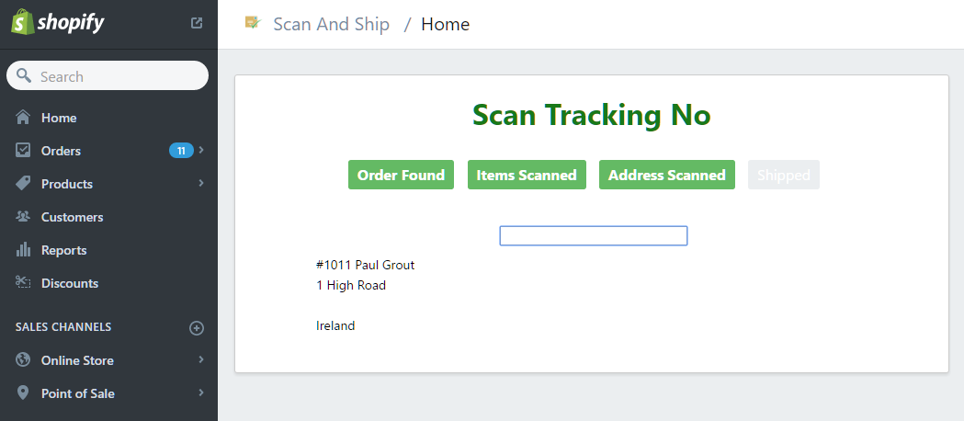Screen dimensions: 964x421
Task: Expand the Orders submenu chevron
Action: click(x=201, y=150)
